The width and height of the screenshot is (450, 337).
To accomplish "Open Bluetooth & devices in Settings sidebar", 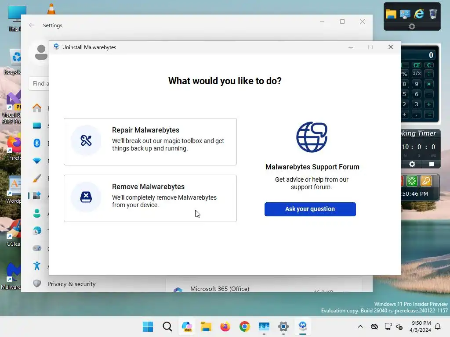I will point(37,143).
